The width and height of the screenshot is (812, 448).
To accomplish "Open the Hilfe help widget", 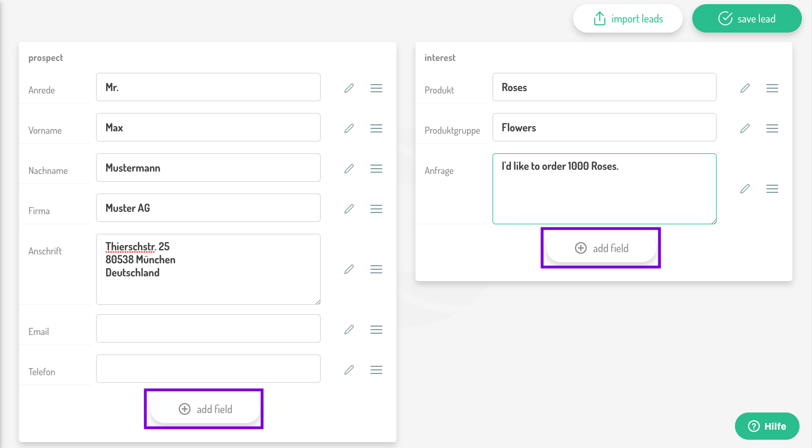I will 767,426.
